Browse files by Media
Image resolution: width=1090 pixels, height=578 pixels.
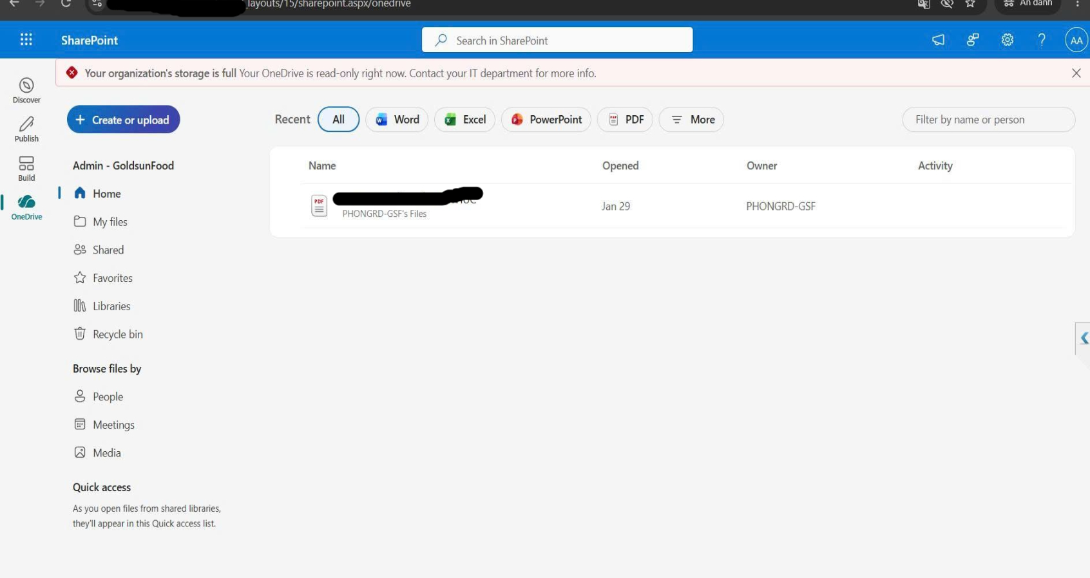106,453
